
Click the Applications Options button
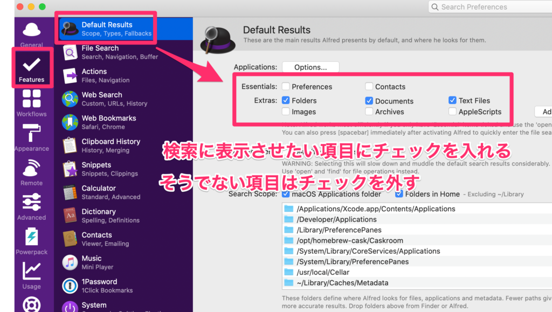point(310,67)
